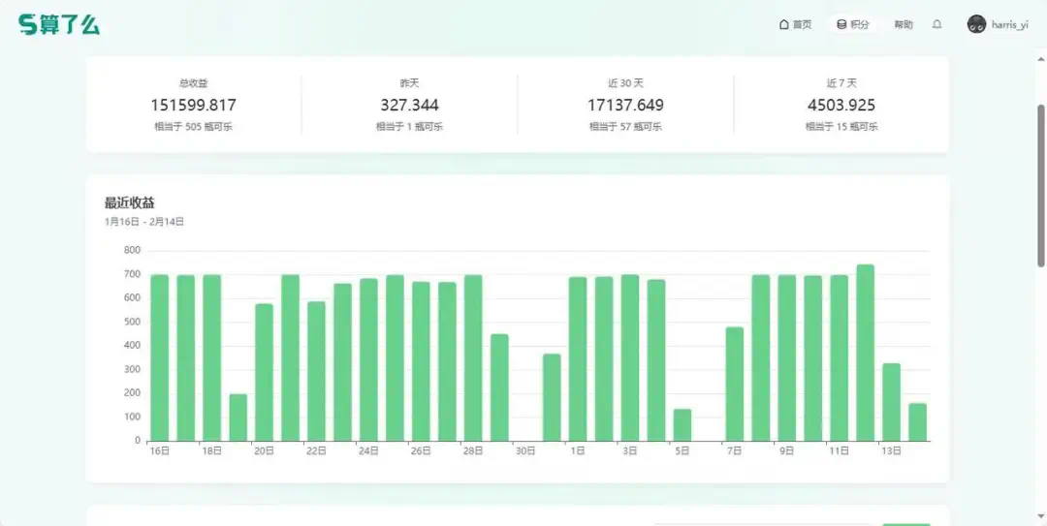Viewport: 1047px width, 526px height.
Task: Grab the vertical page scrollbar thumb
Action: [1041, 184]
